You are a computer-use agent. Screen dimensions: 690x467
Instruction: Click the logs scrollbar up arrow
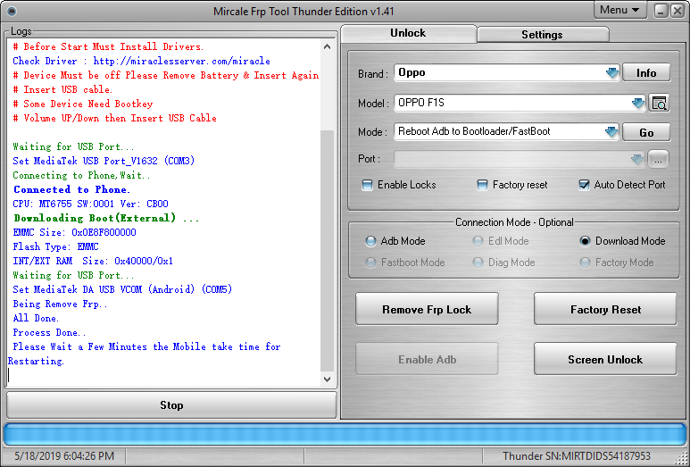pos(327,46)
